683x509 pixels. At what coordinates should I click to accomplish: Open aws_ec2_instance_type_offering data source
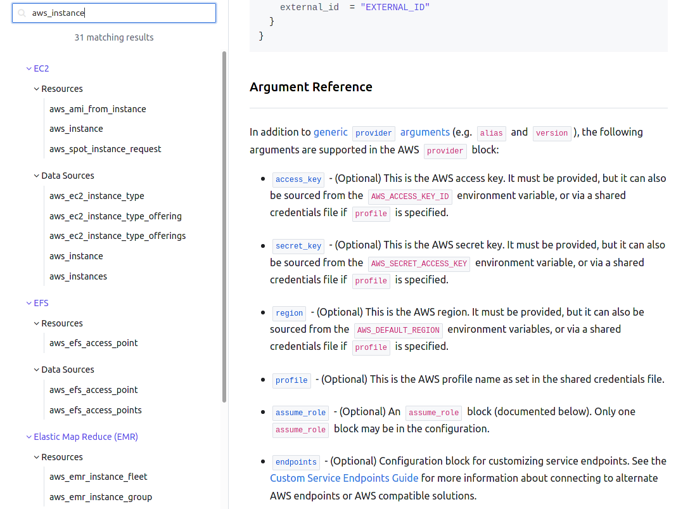(115, 216)
